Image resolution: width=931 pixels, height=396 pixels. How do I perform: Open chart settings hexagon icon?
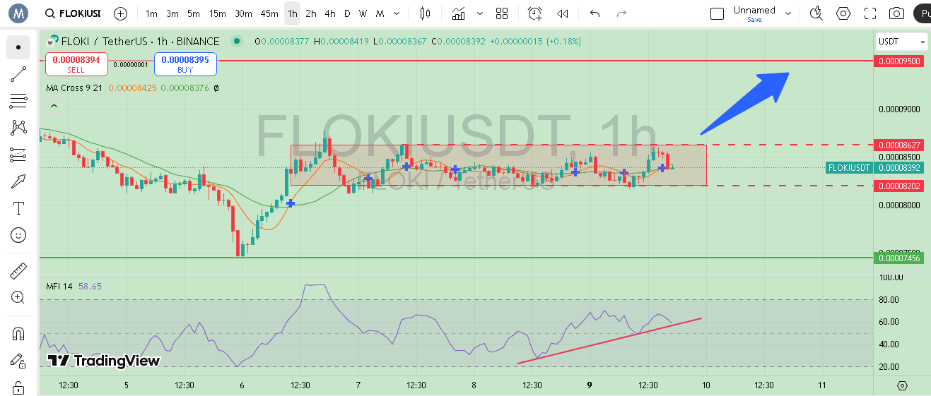(x=843, y=13)
